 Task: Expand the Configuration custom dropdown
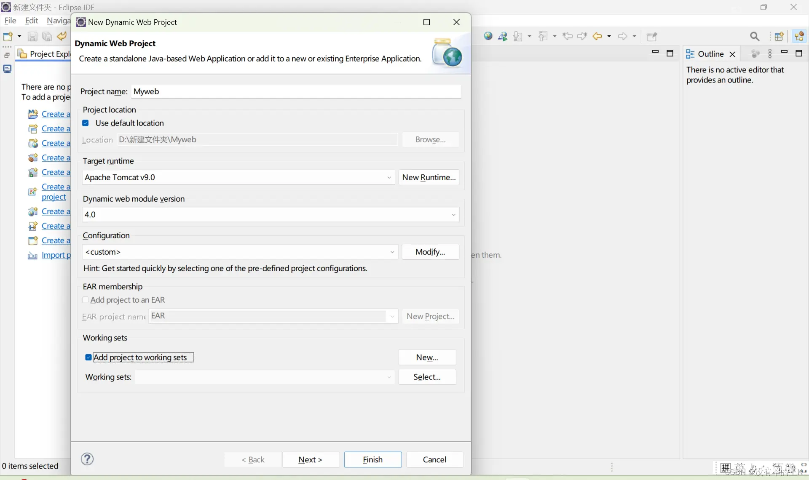point(391,251)
